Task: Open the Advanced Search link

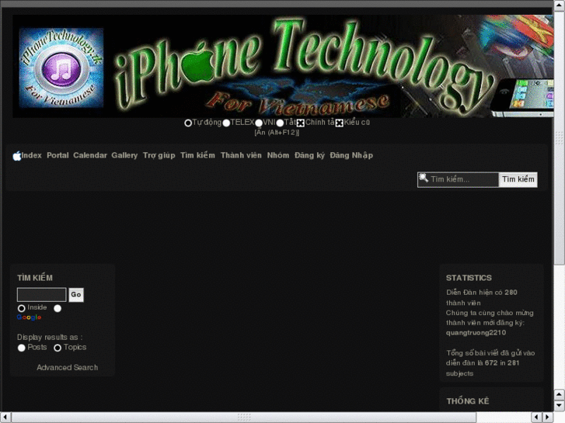Action: 68,367
